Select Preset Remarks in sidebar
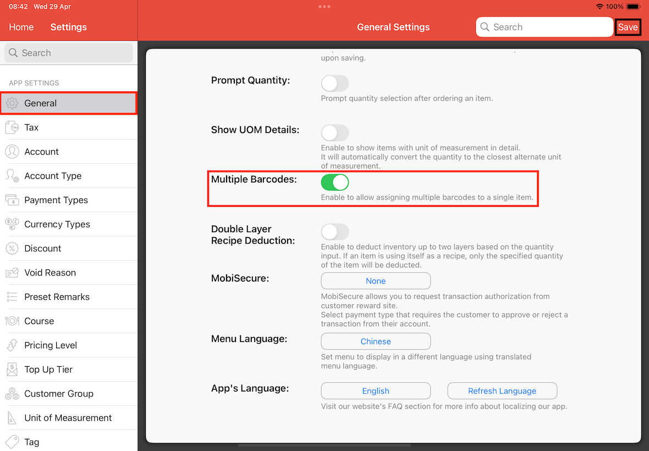The width and height of the screenshot is (649, 451). (x=69, y=296)
